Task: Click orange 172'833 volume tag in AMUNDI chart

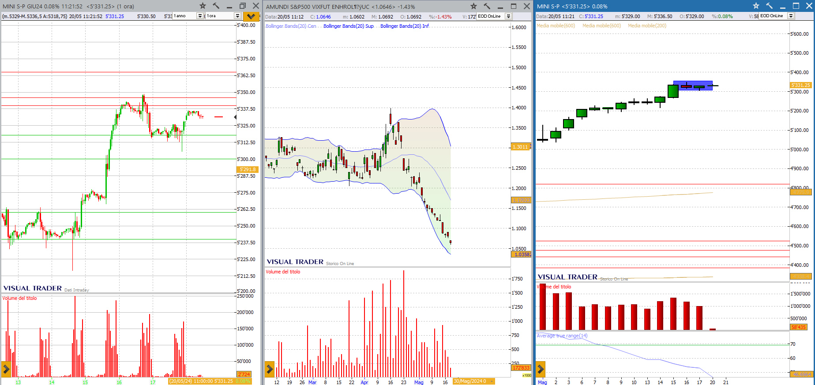Action: [x=521, y=368]
